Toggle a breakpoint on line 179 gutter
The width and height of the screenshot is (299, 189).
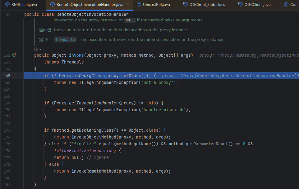[7, 171]
